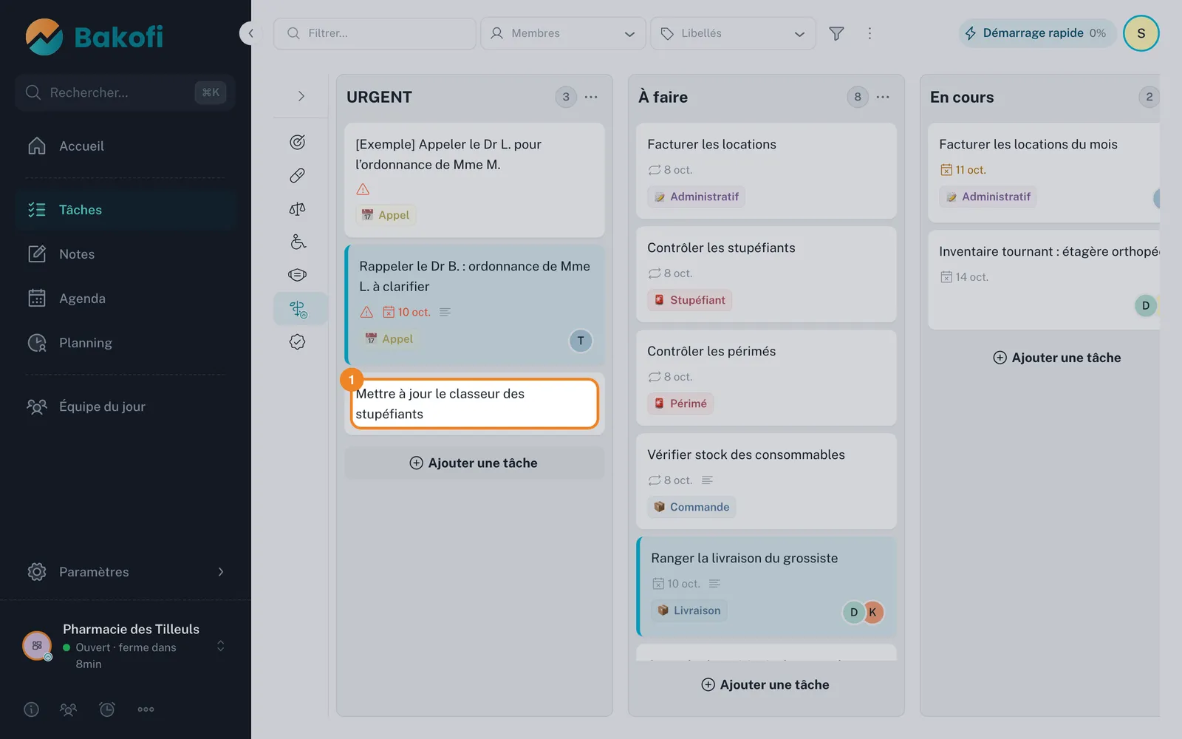The height and width of the screenshot is (739, 1182).
Task: Click the Stupéfiant label tag
Action: click(690, 300)
